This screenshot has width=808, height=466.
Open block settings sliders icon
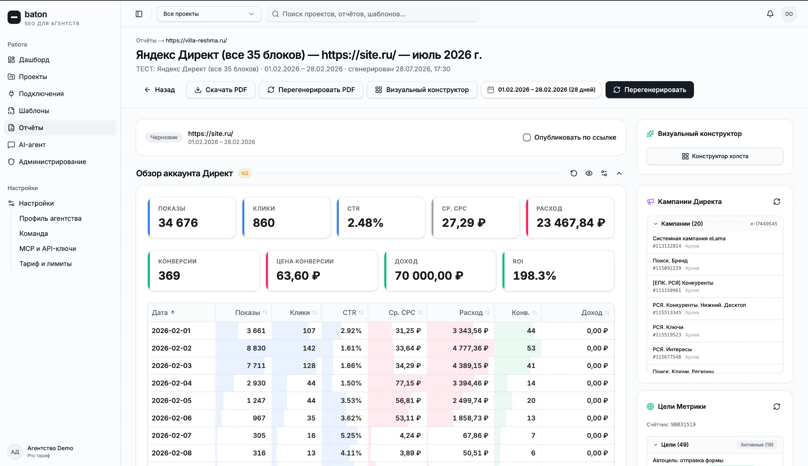[604, 173]
